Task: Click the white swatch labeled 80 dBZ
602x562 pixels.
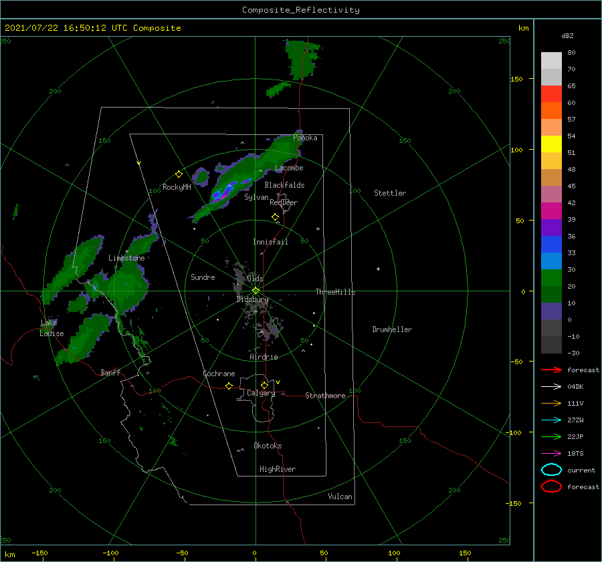Action: [x=551, y=60]
